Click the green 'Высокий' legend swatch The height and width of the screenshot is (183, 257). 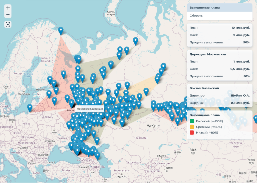pos(192,121)
